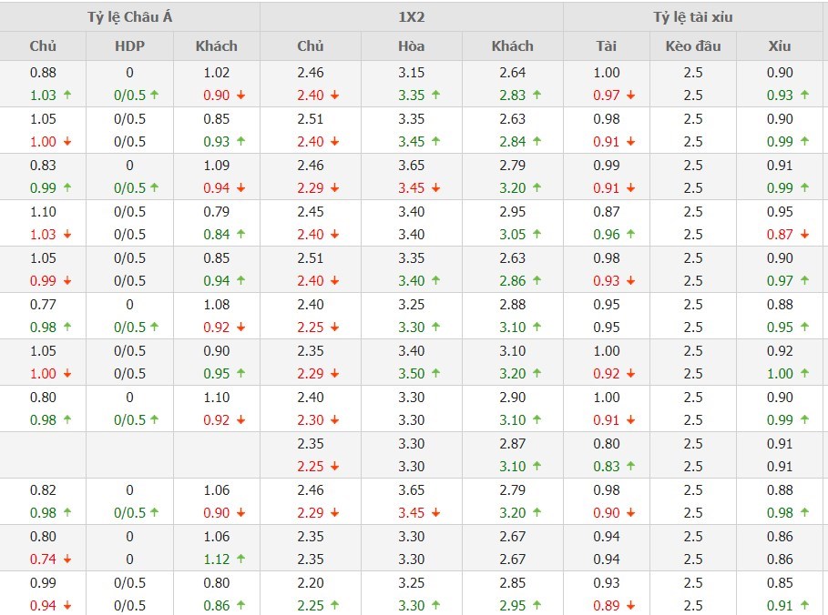This screenshot has height=615, width=828.
Task: Click the HDP column header
Action: coord(129,45)
